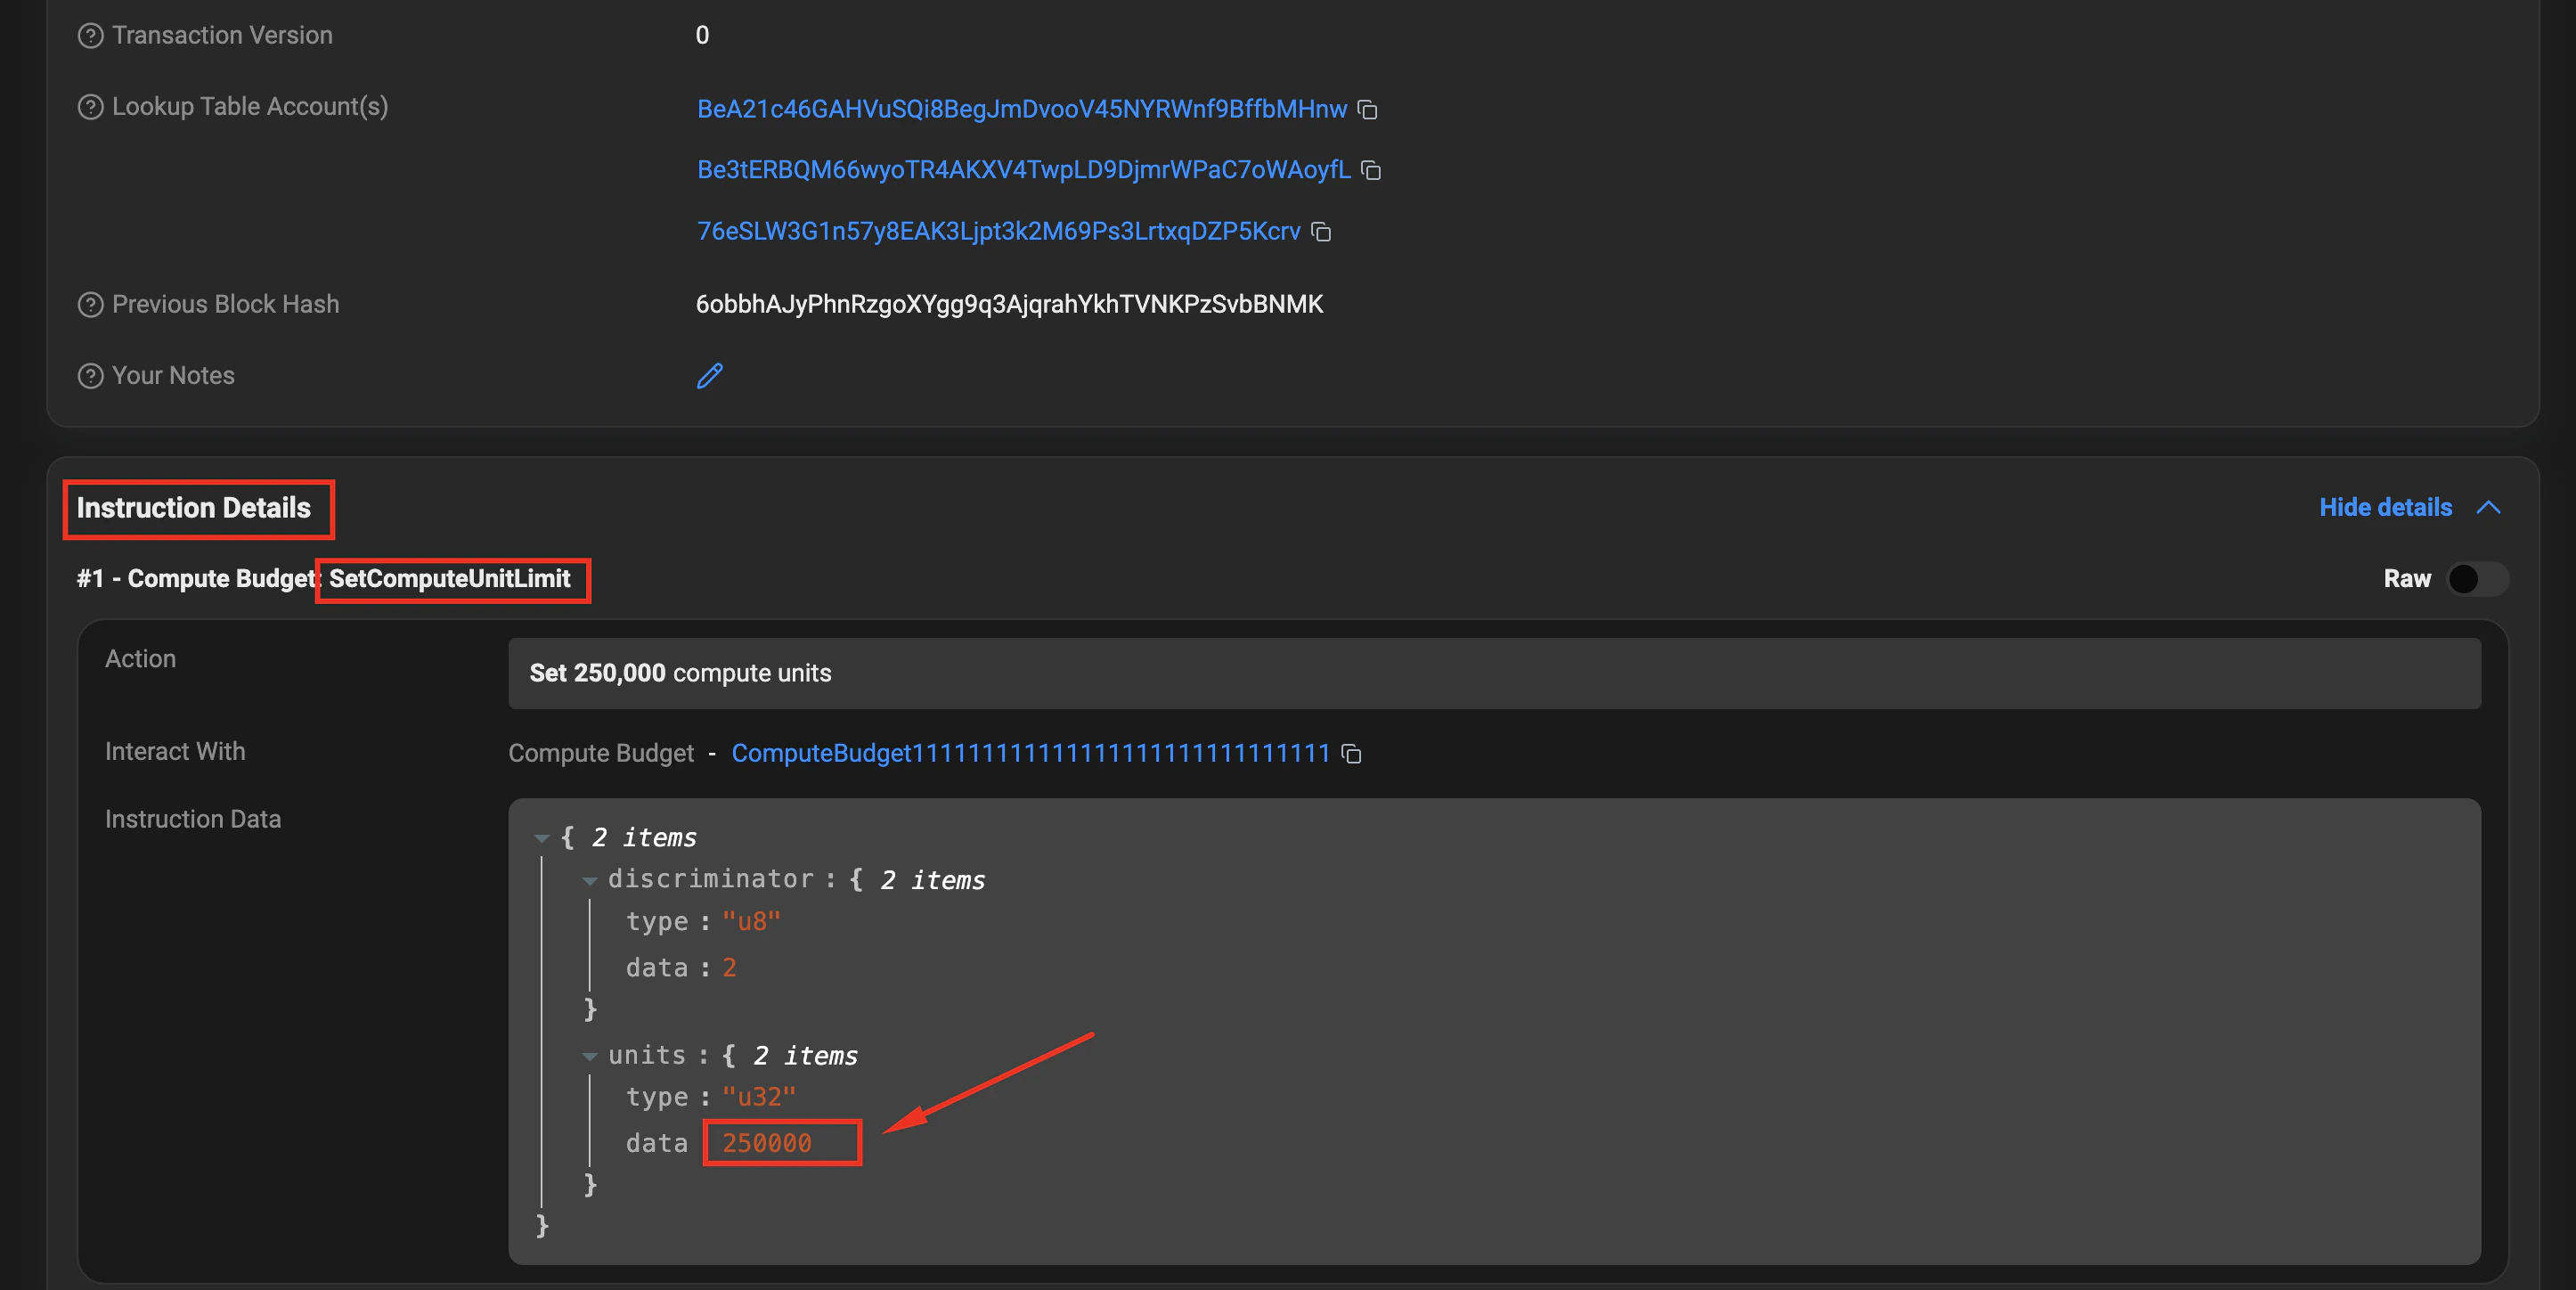This screenshot has height=1290, width=2576.
Task: Click help icon beside Previous Block Hash
Action: point(90,305)
